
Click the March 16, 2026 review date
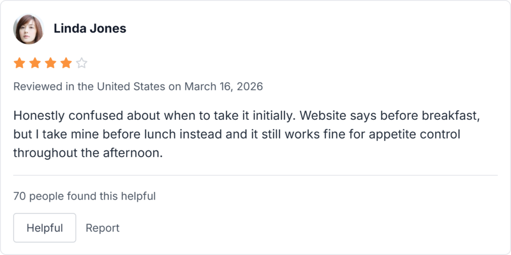click(x=224, y=86)
